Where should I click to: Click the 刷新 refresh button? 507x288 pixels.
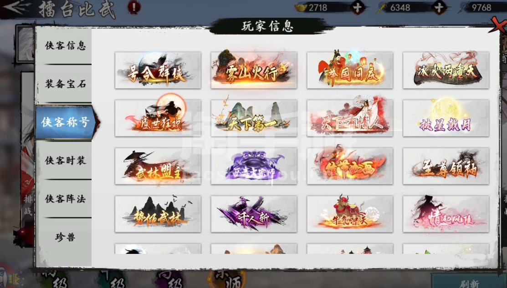point(470,283)
